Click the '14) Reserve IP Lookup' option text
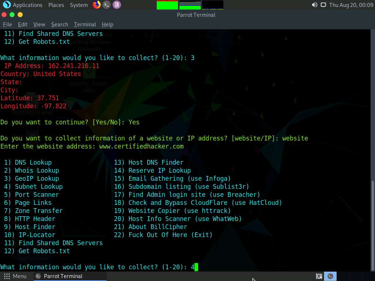The width and height of the screenshot is (375, 281). tap(152, 171)
